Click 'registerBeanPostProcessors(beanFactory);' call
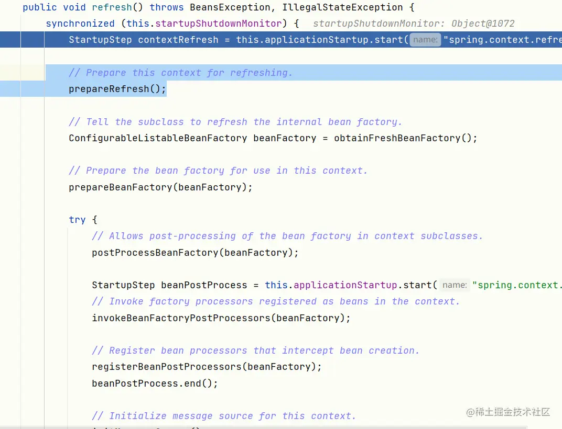The image size is (562, 429). (207, 367)
